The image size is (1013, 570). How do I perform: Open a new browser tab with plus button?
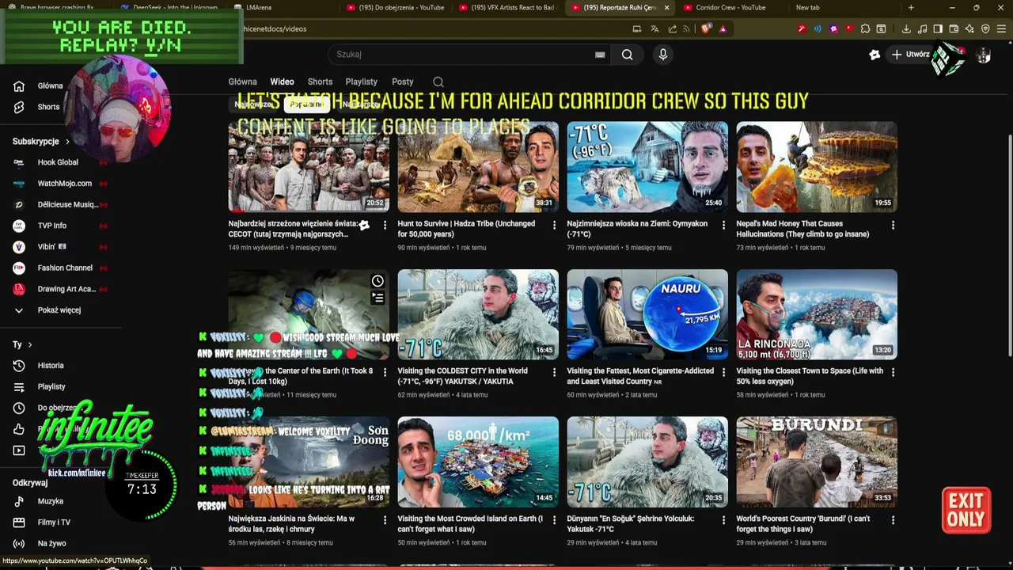tap(911, 8)
